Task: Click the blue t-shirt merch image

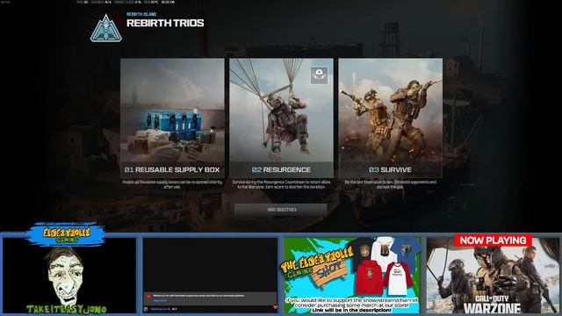Action: [x=406, y=252]
